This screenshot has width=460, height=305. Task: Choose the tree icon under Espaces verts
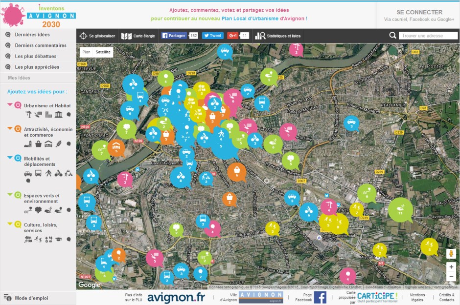click(x=38, y=210)
